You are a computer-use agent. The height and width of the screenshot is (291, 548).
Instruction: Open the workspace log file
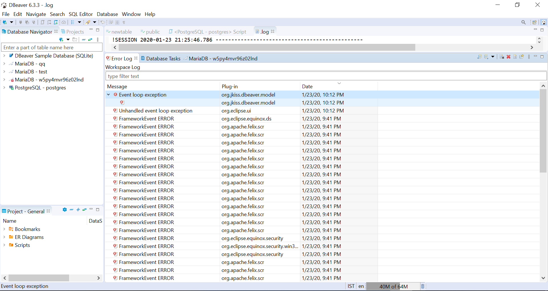[515, 57]
